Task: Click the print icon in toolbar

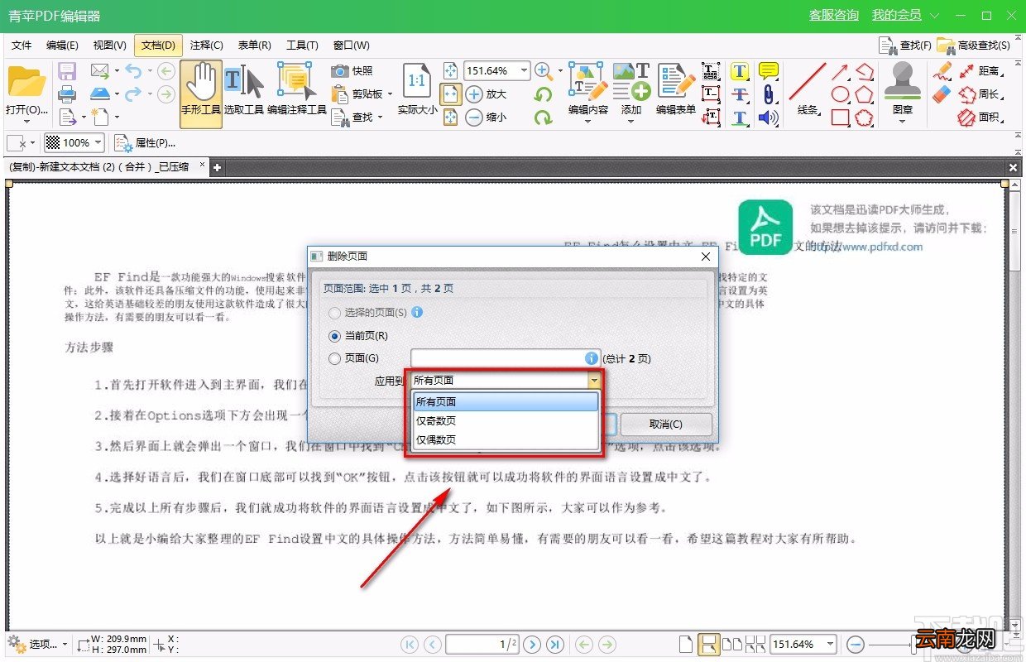Action: click(x=67, y=94)
